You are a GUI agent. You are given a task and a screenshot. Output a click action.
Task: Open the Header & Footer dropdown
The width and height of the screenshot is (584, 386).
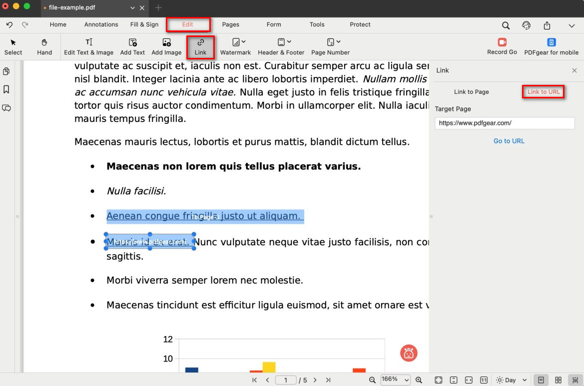tap(281, 46)
